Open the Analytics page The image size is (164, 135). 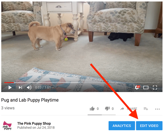[122, 126]
